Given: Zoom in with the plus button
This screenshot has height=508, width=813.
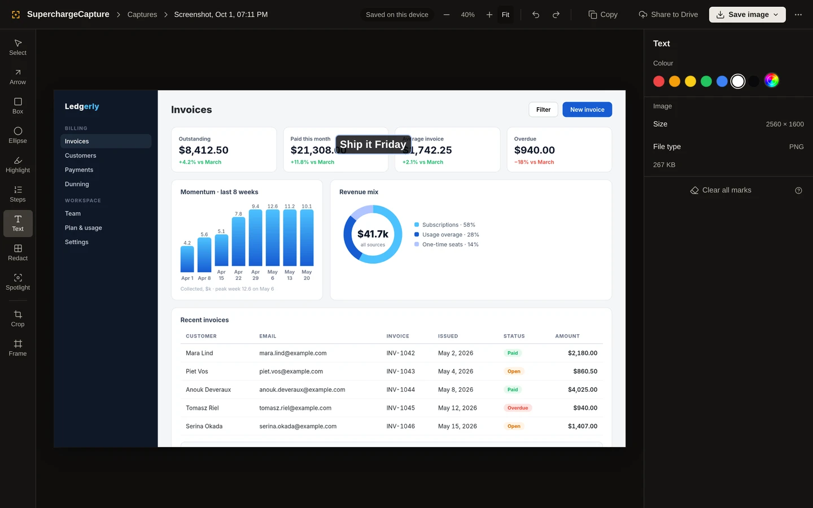Looking at the screenshot, I should tap(489, 15).
